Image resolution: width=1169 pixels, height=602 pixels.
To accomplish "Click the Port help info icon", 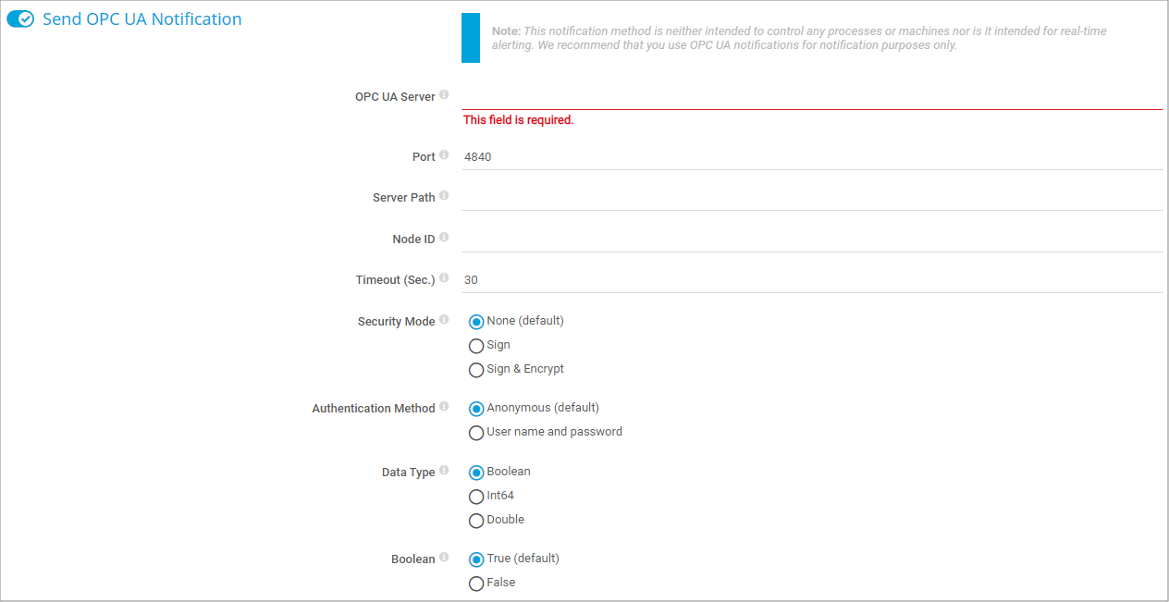I will click(x=444, y=155).
